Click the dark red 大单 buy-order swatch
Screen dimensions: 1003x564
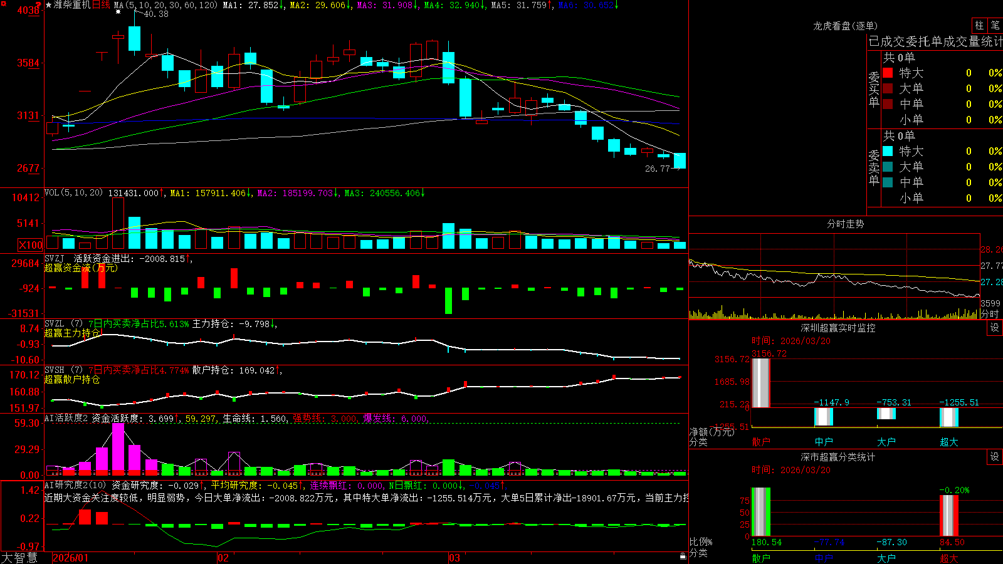point(888,88)
